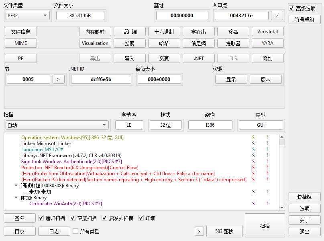Click the ? link on Operation system row
This screenshot has height=241, width=324.
pos(267,138)
